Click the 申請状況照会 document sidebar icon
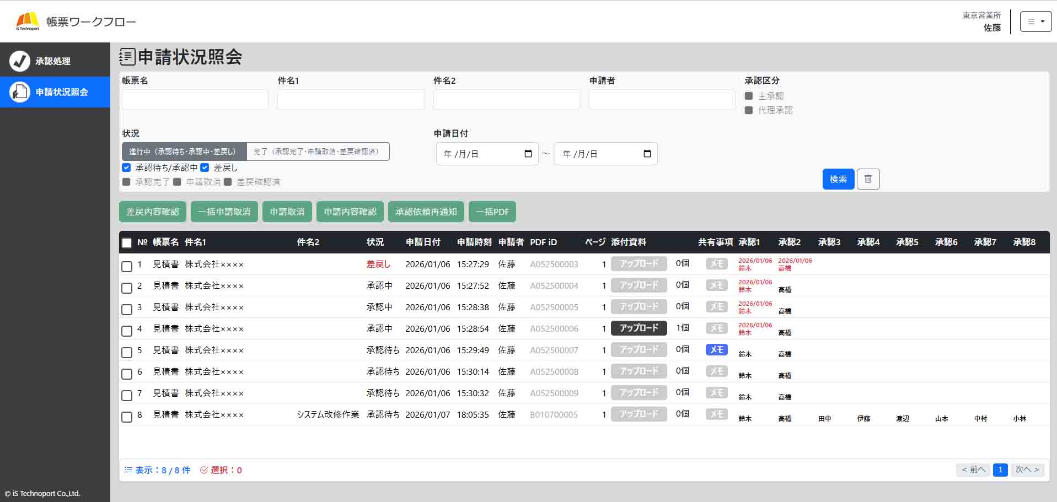The image size is (1057, 502). pyautogui.click(x=20, y=92)
